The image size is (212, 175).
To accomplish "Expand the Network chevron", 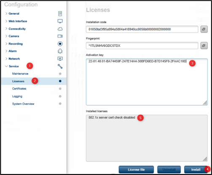I will pyautogui.click(x=6, y=59).
